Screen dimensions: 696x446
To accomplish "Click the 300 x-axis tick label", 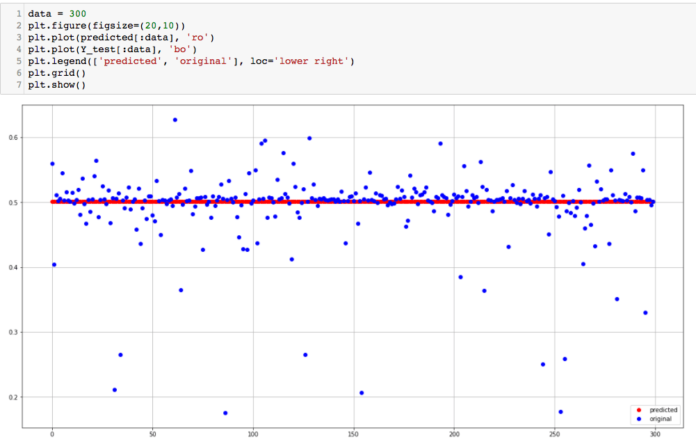I will (x=655, y=435).
